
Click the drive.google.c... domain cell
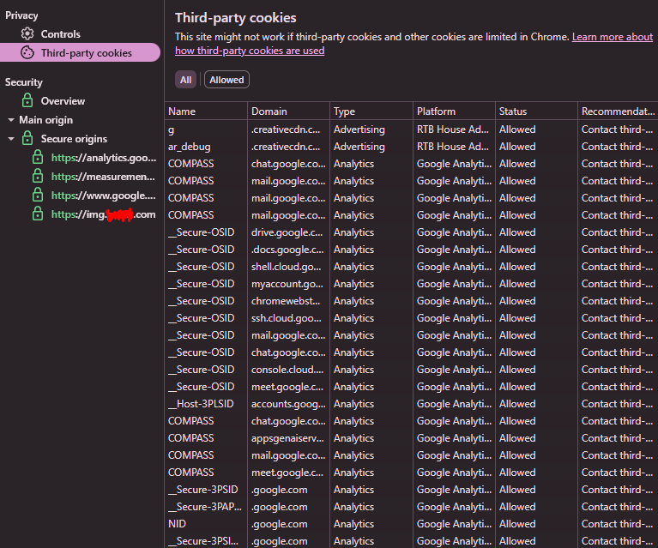(x=289, y=232)
